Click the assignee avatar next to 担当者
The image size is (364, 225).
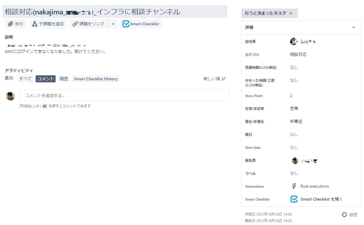pos(293,41)
